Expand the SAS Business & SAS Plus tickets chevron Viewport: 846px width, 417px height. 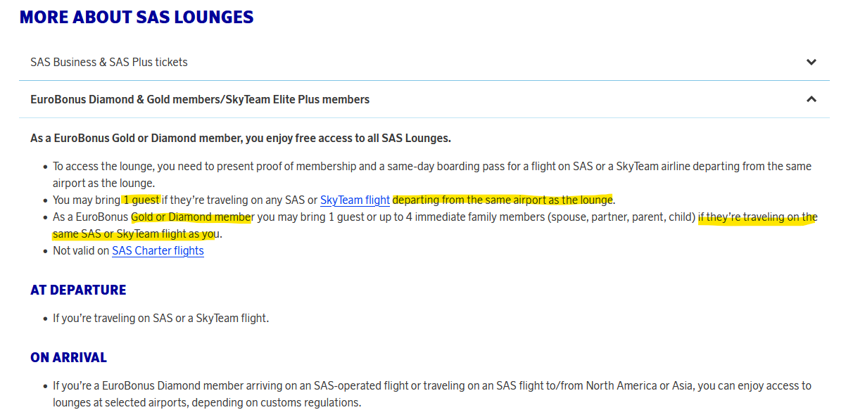(x=811, y=62)
